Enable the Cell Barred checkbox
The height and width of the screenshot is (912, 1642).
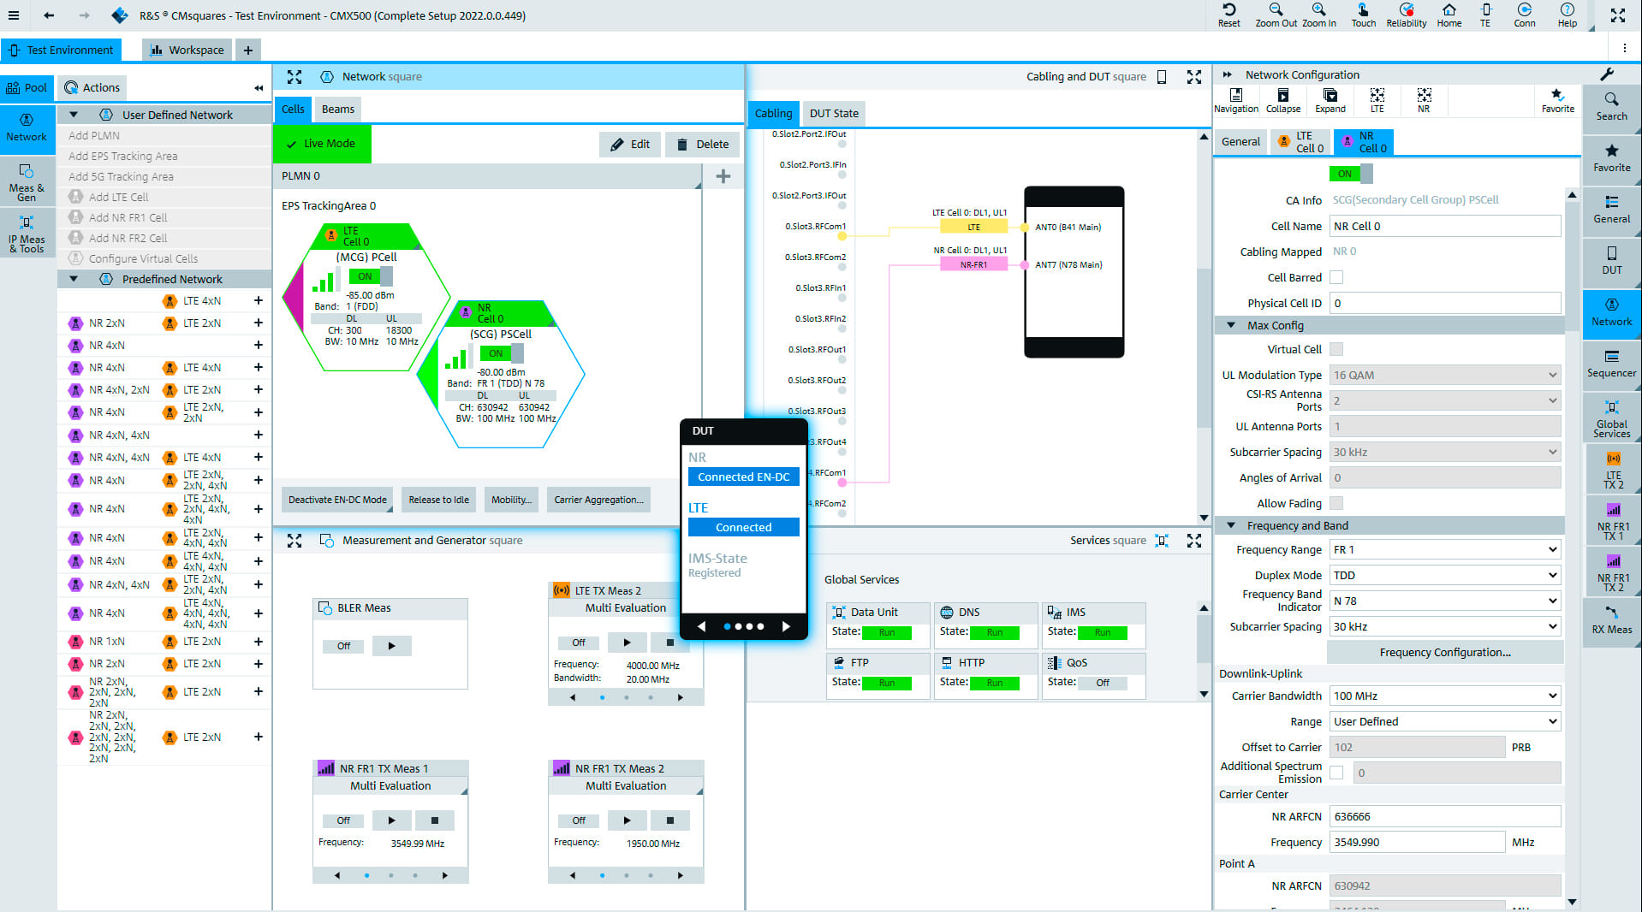click(x=1336, y=277)
